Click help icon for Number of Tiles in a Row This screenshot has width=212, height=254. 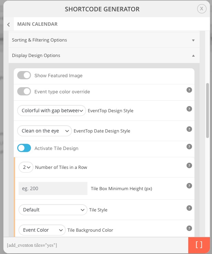click(x=189, y=165)
